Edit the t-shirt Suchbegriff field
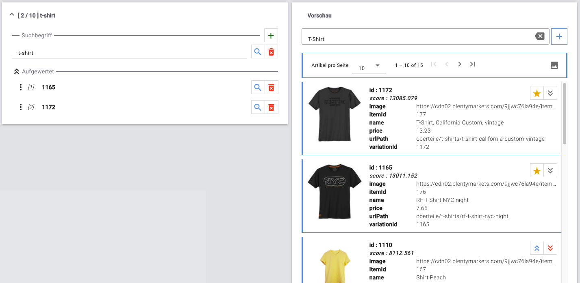This screenshot has height=283, width=580. [x=129, y=53]
